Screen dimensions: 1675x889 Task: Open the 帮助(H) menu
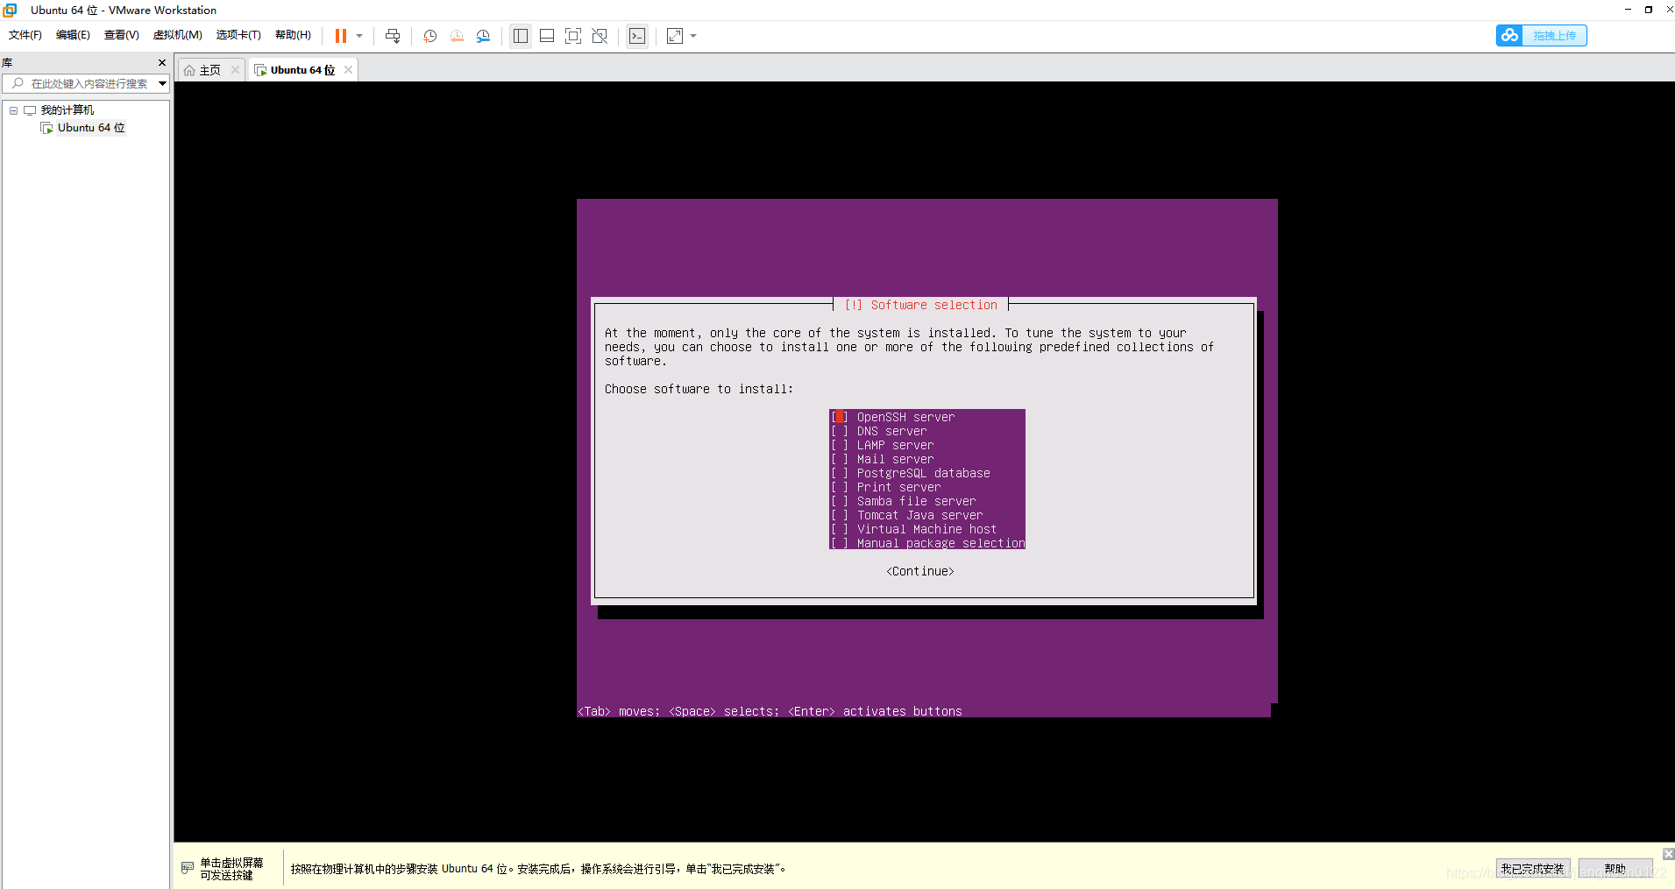click(293, 35)
